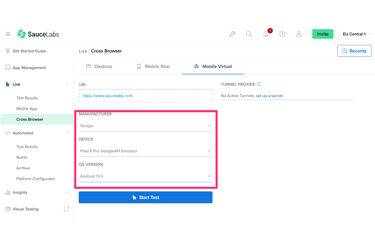The height and width of the screenshot is (250, 375).
Task: Open Builds under Automated
Action: pyautogui.click(x=22, y=157)
